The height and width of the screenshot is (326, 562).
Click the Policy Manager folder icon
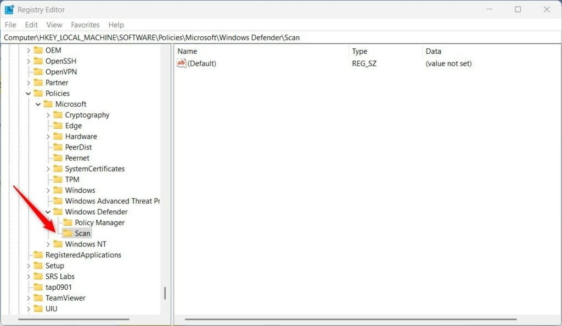(x=68, y=222)
